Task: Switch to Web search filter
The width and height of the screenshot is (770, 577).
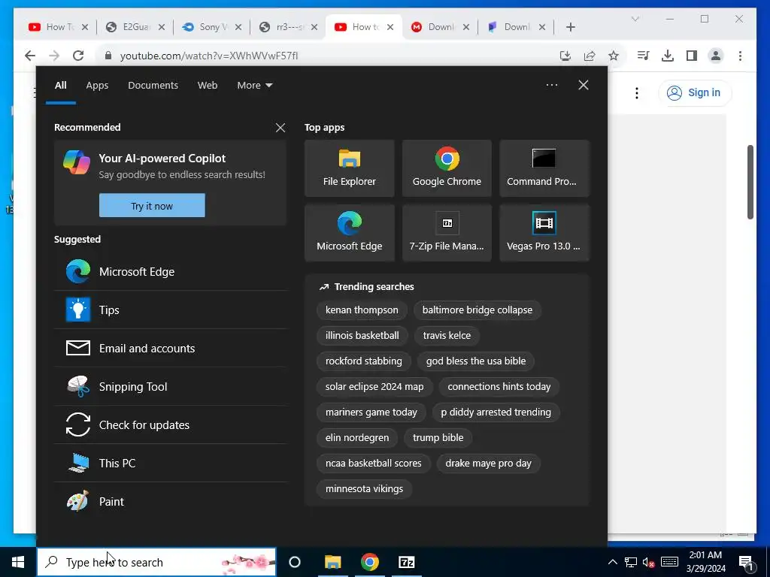Action: [208, 86]
